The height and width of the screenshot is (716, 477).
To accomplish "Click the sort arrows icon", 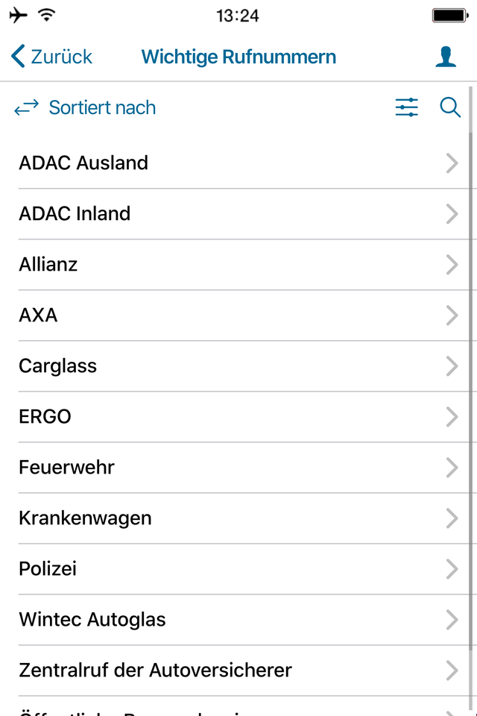I will [27, 107].
